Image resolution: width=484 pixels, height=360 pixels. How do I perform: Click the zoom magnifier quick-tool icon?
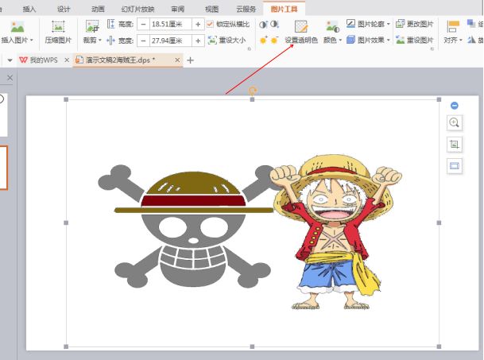pos(455,122)
